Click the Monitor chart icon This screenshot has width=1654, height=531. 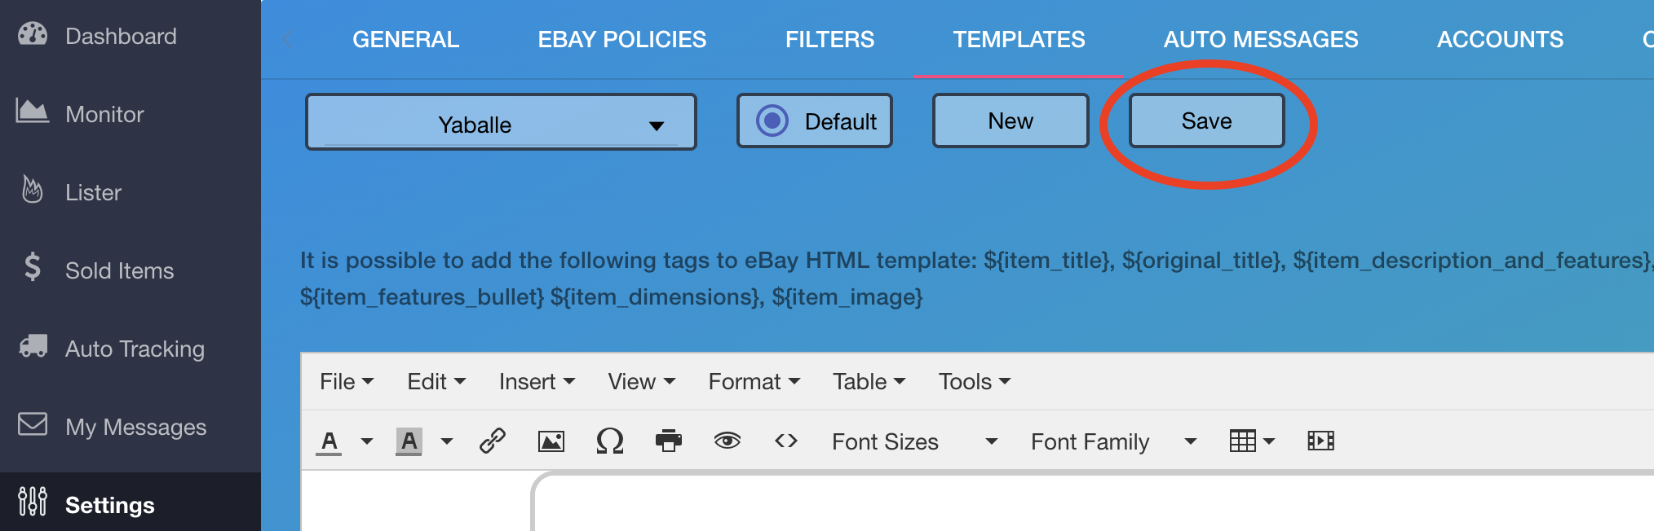tap(33, 112)
